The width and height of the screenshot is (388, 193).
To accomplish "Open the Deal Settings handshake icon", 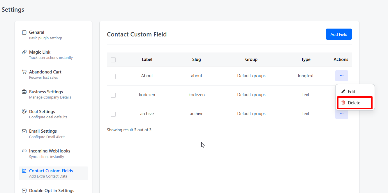I will pos(24,112).
